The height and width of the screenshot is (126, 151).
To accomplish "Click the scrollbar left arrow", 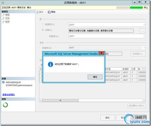I will (41, 100).
